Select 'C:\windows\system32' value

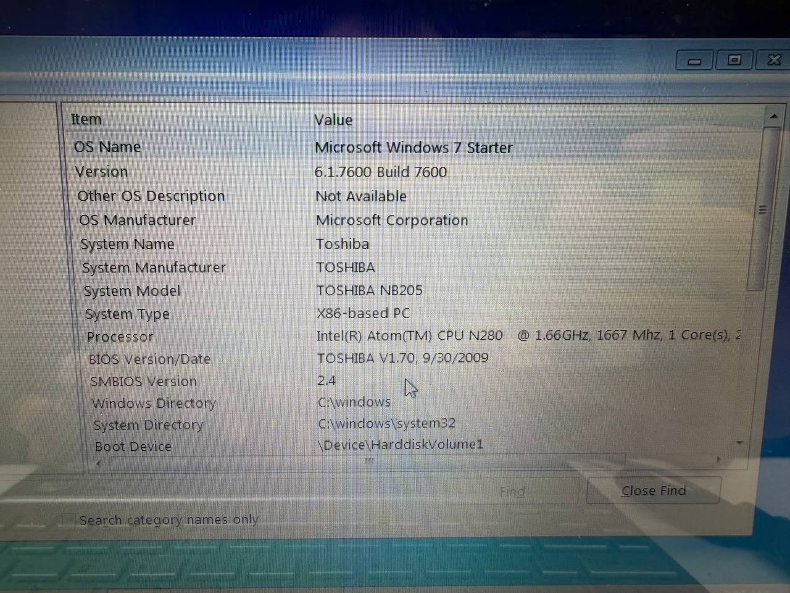tap(387, 424)
